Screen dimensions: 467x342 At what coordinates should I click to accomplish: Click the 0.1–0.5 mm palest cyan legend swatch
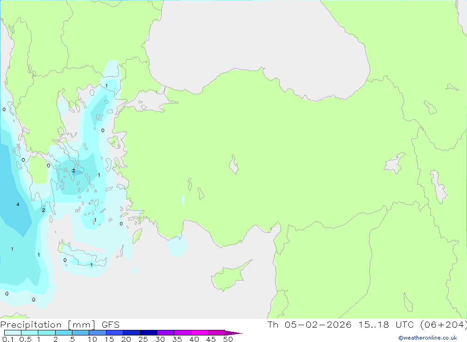13,333
